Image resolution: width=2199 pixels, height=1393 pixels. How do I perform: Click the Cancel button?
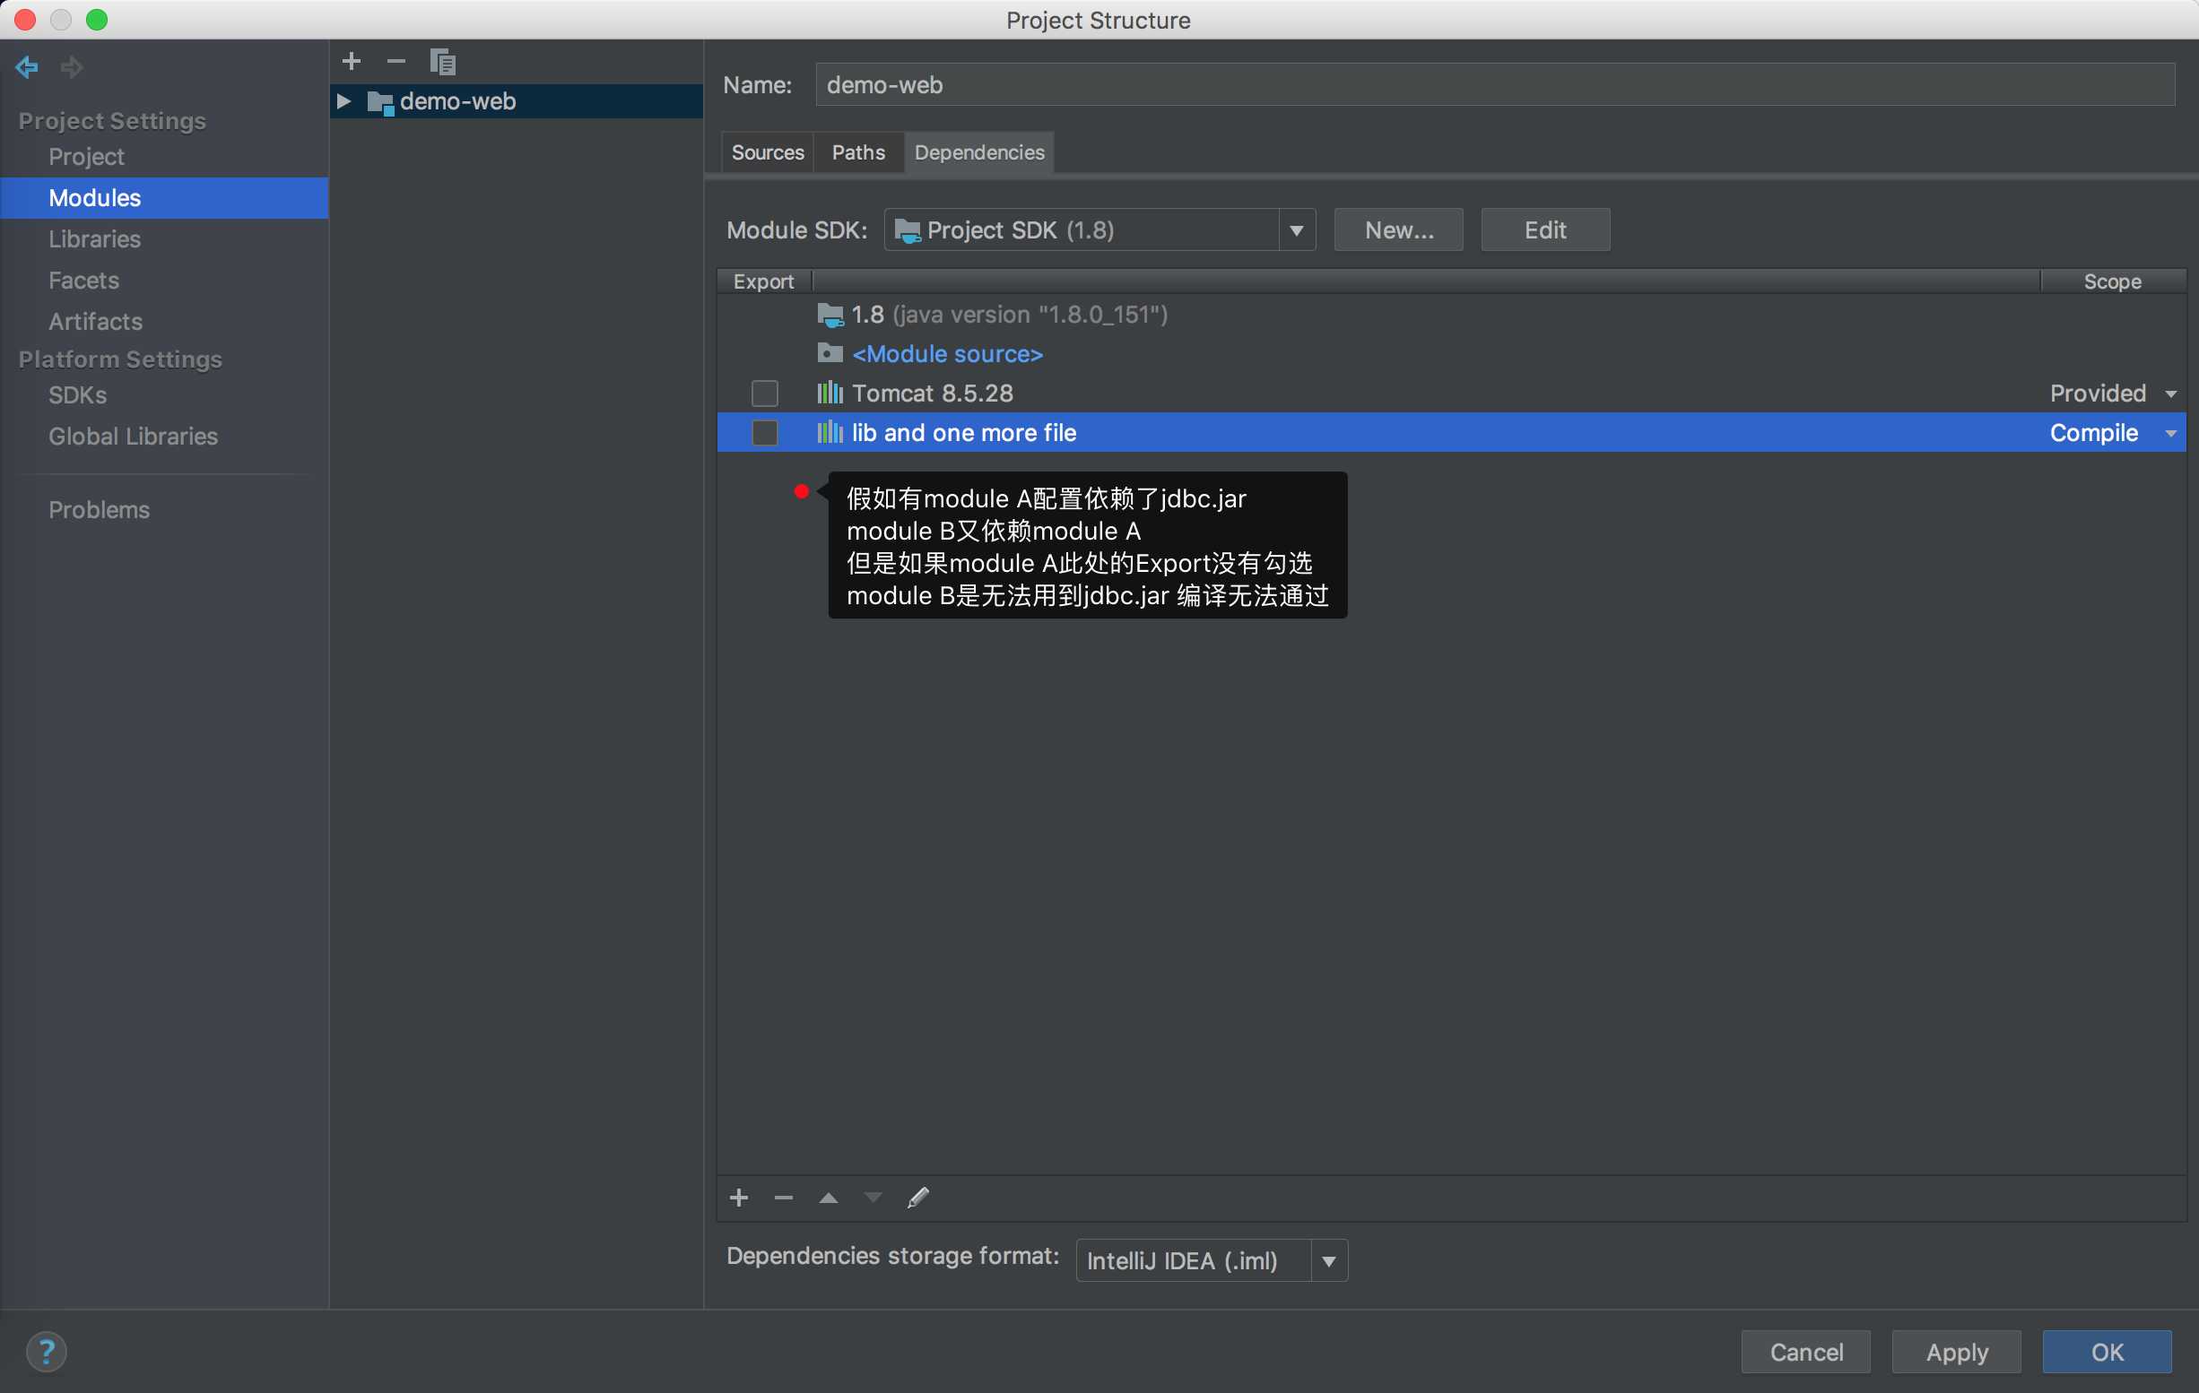pyautogui.click(x=1806, y=1352)
